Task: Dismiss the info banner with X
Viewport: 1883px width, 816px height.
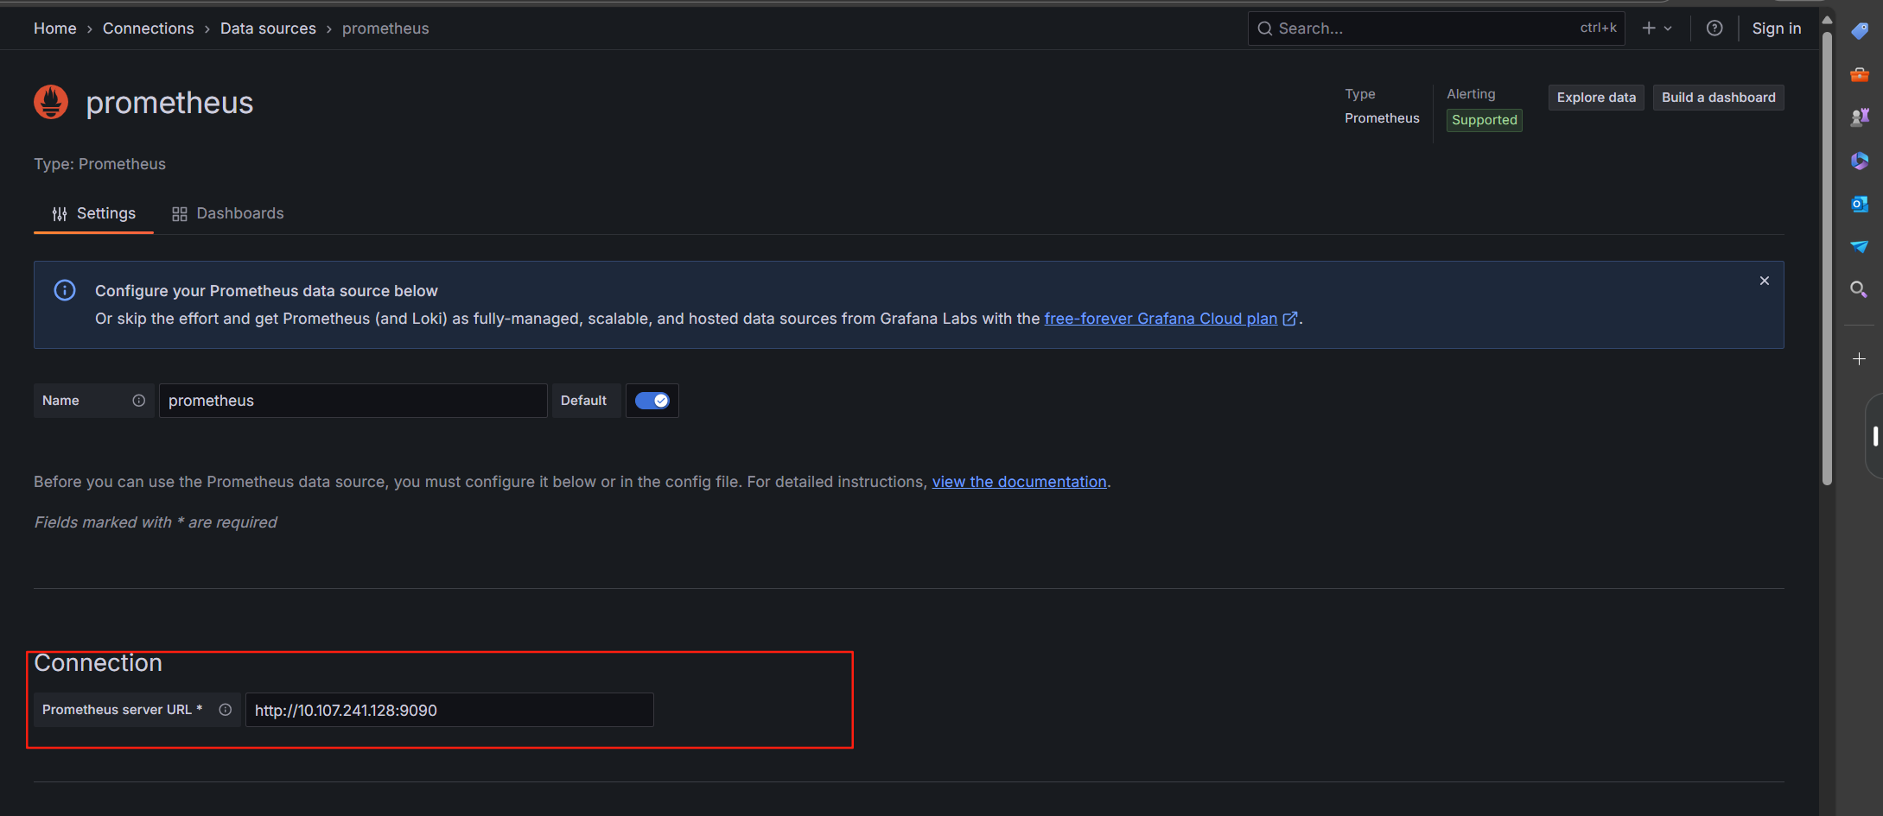Action: point(1765,281)
